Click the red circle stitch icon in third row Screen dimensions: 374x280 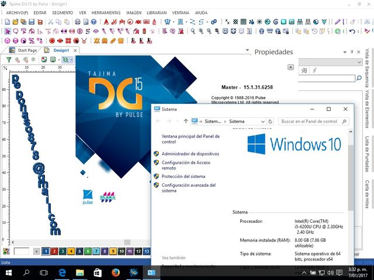(52, 41)
